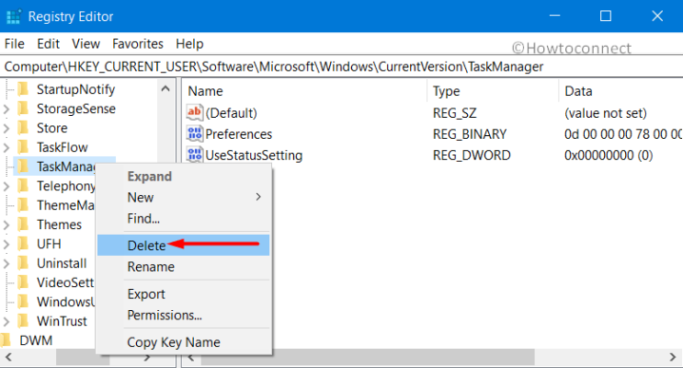Click the Uninstall folder icon
Viewport: 683px width, 368px height.
click(23, 263)
